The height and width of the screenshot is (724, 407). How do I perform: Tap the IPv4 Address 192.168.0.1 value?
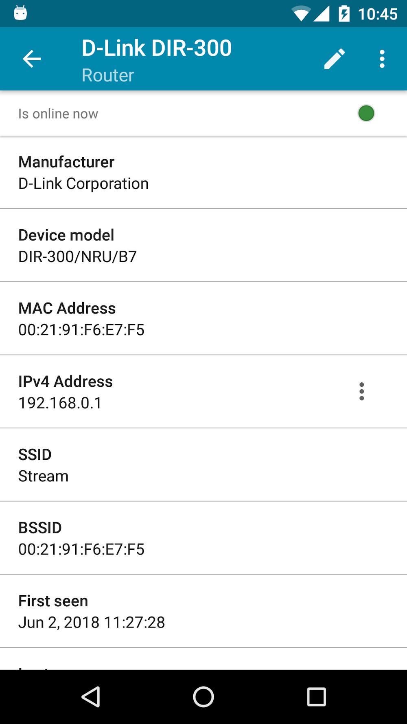point(60,403)
